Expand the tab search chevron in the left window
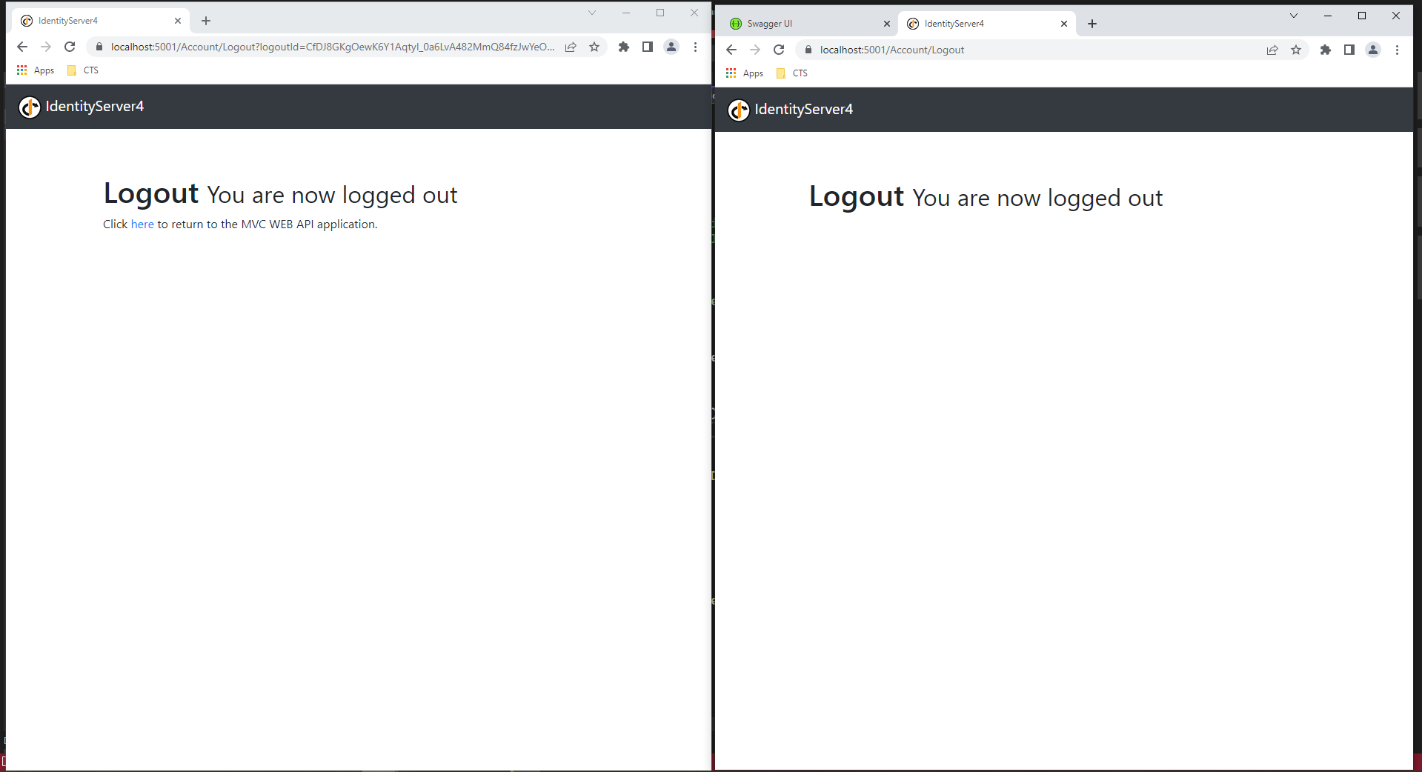 (x=592, y=13)
